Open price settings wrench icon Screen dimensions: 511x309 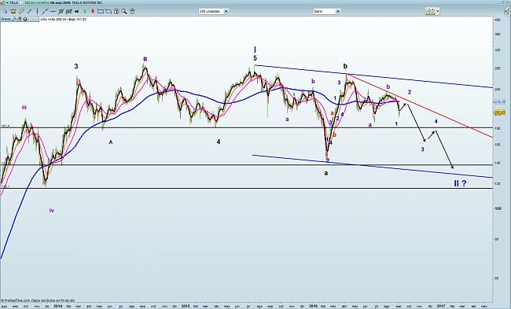tap(14, 19)
